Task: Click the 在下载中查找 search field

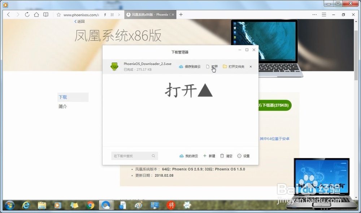Action: pos(134,156)
